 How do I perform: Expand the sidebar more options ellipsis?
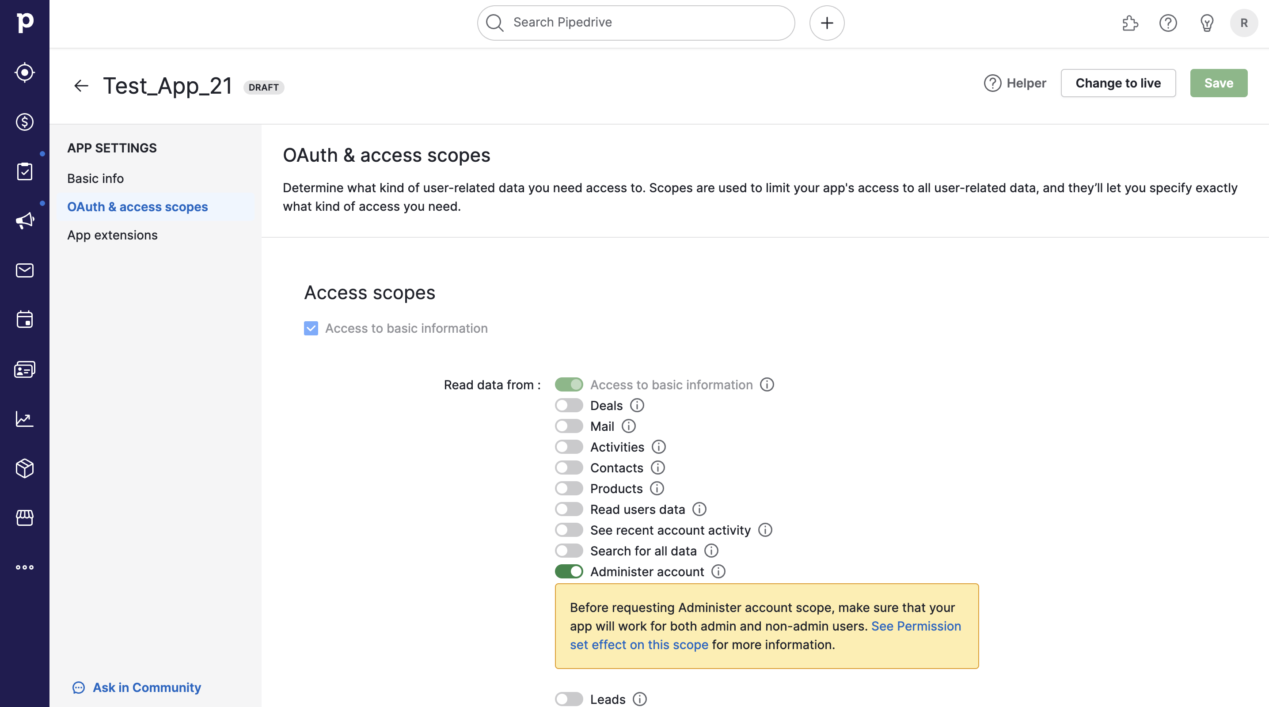[24, 567]
